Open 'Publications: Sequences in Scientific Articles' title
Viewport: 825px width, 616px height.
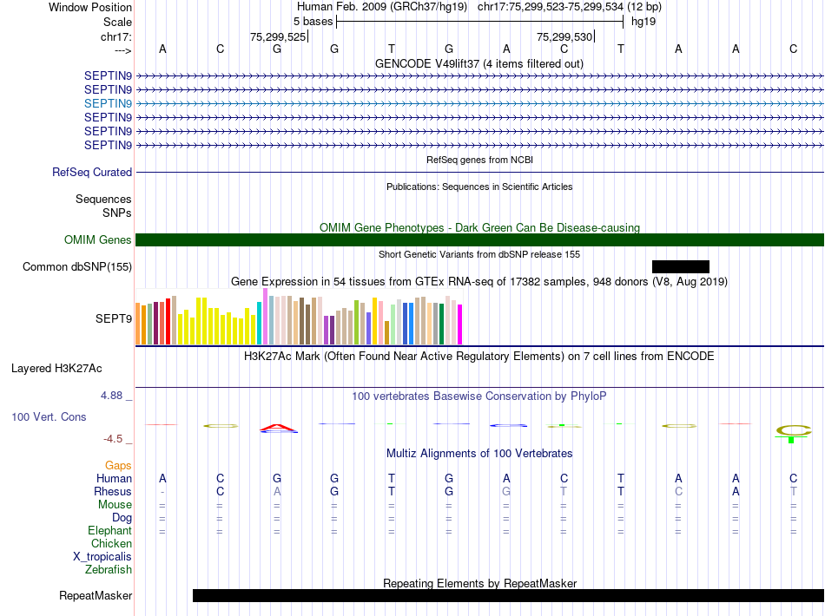pyautogui.click(x=479, y=187)
